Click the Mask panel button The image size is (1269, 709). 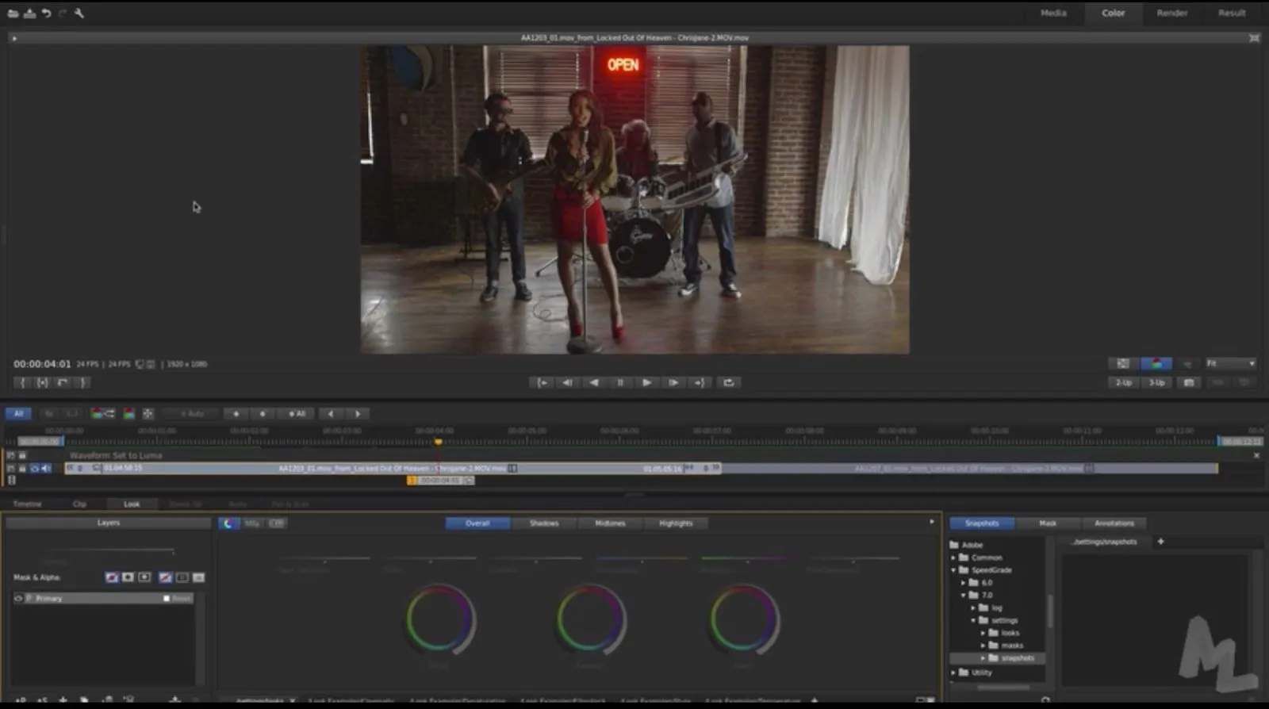[1048, 523]
